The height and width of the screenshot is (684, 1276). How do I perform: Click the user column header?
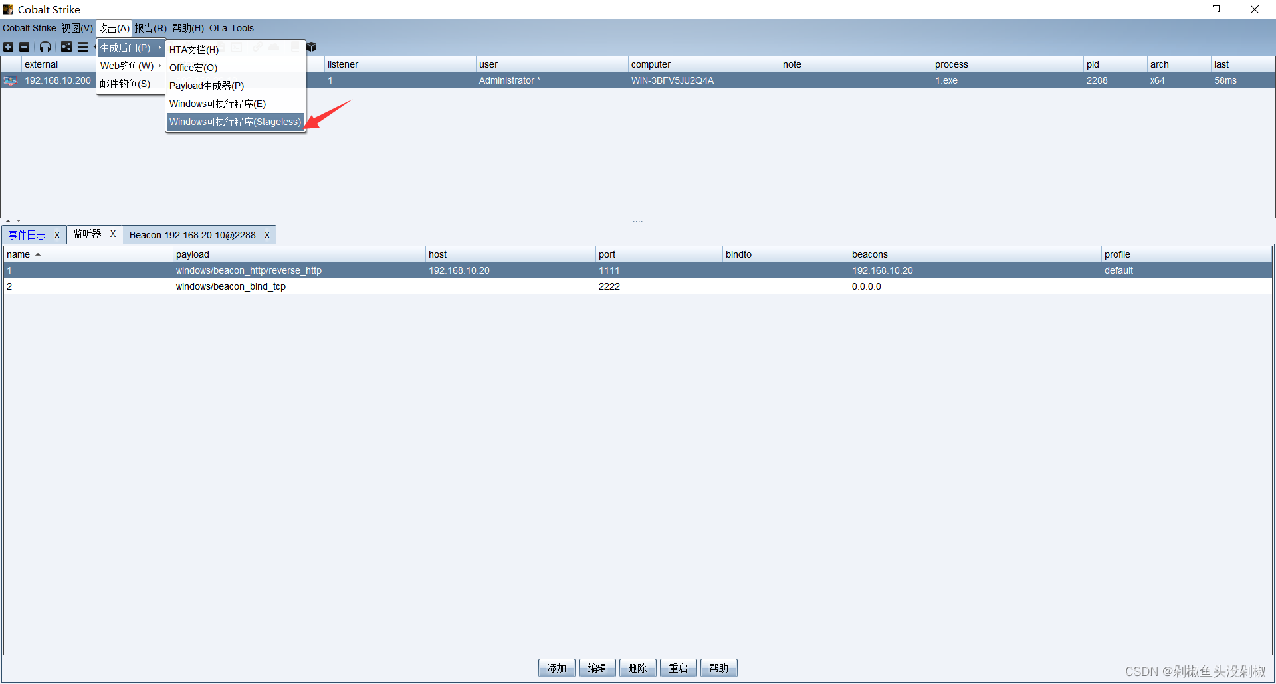(552, 64)
